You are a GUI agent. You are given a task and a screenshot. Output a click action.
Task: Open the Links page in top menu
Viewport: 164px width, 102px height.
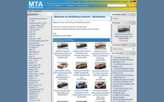tap(89, 2)
